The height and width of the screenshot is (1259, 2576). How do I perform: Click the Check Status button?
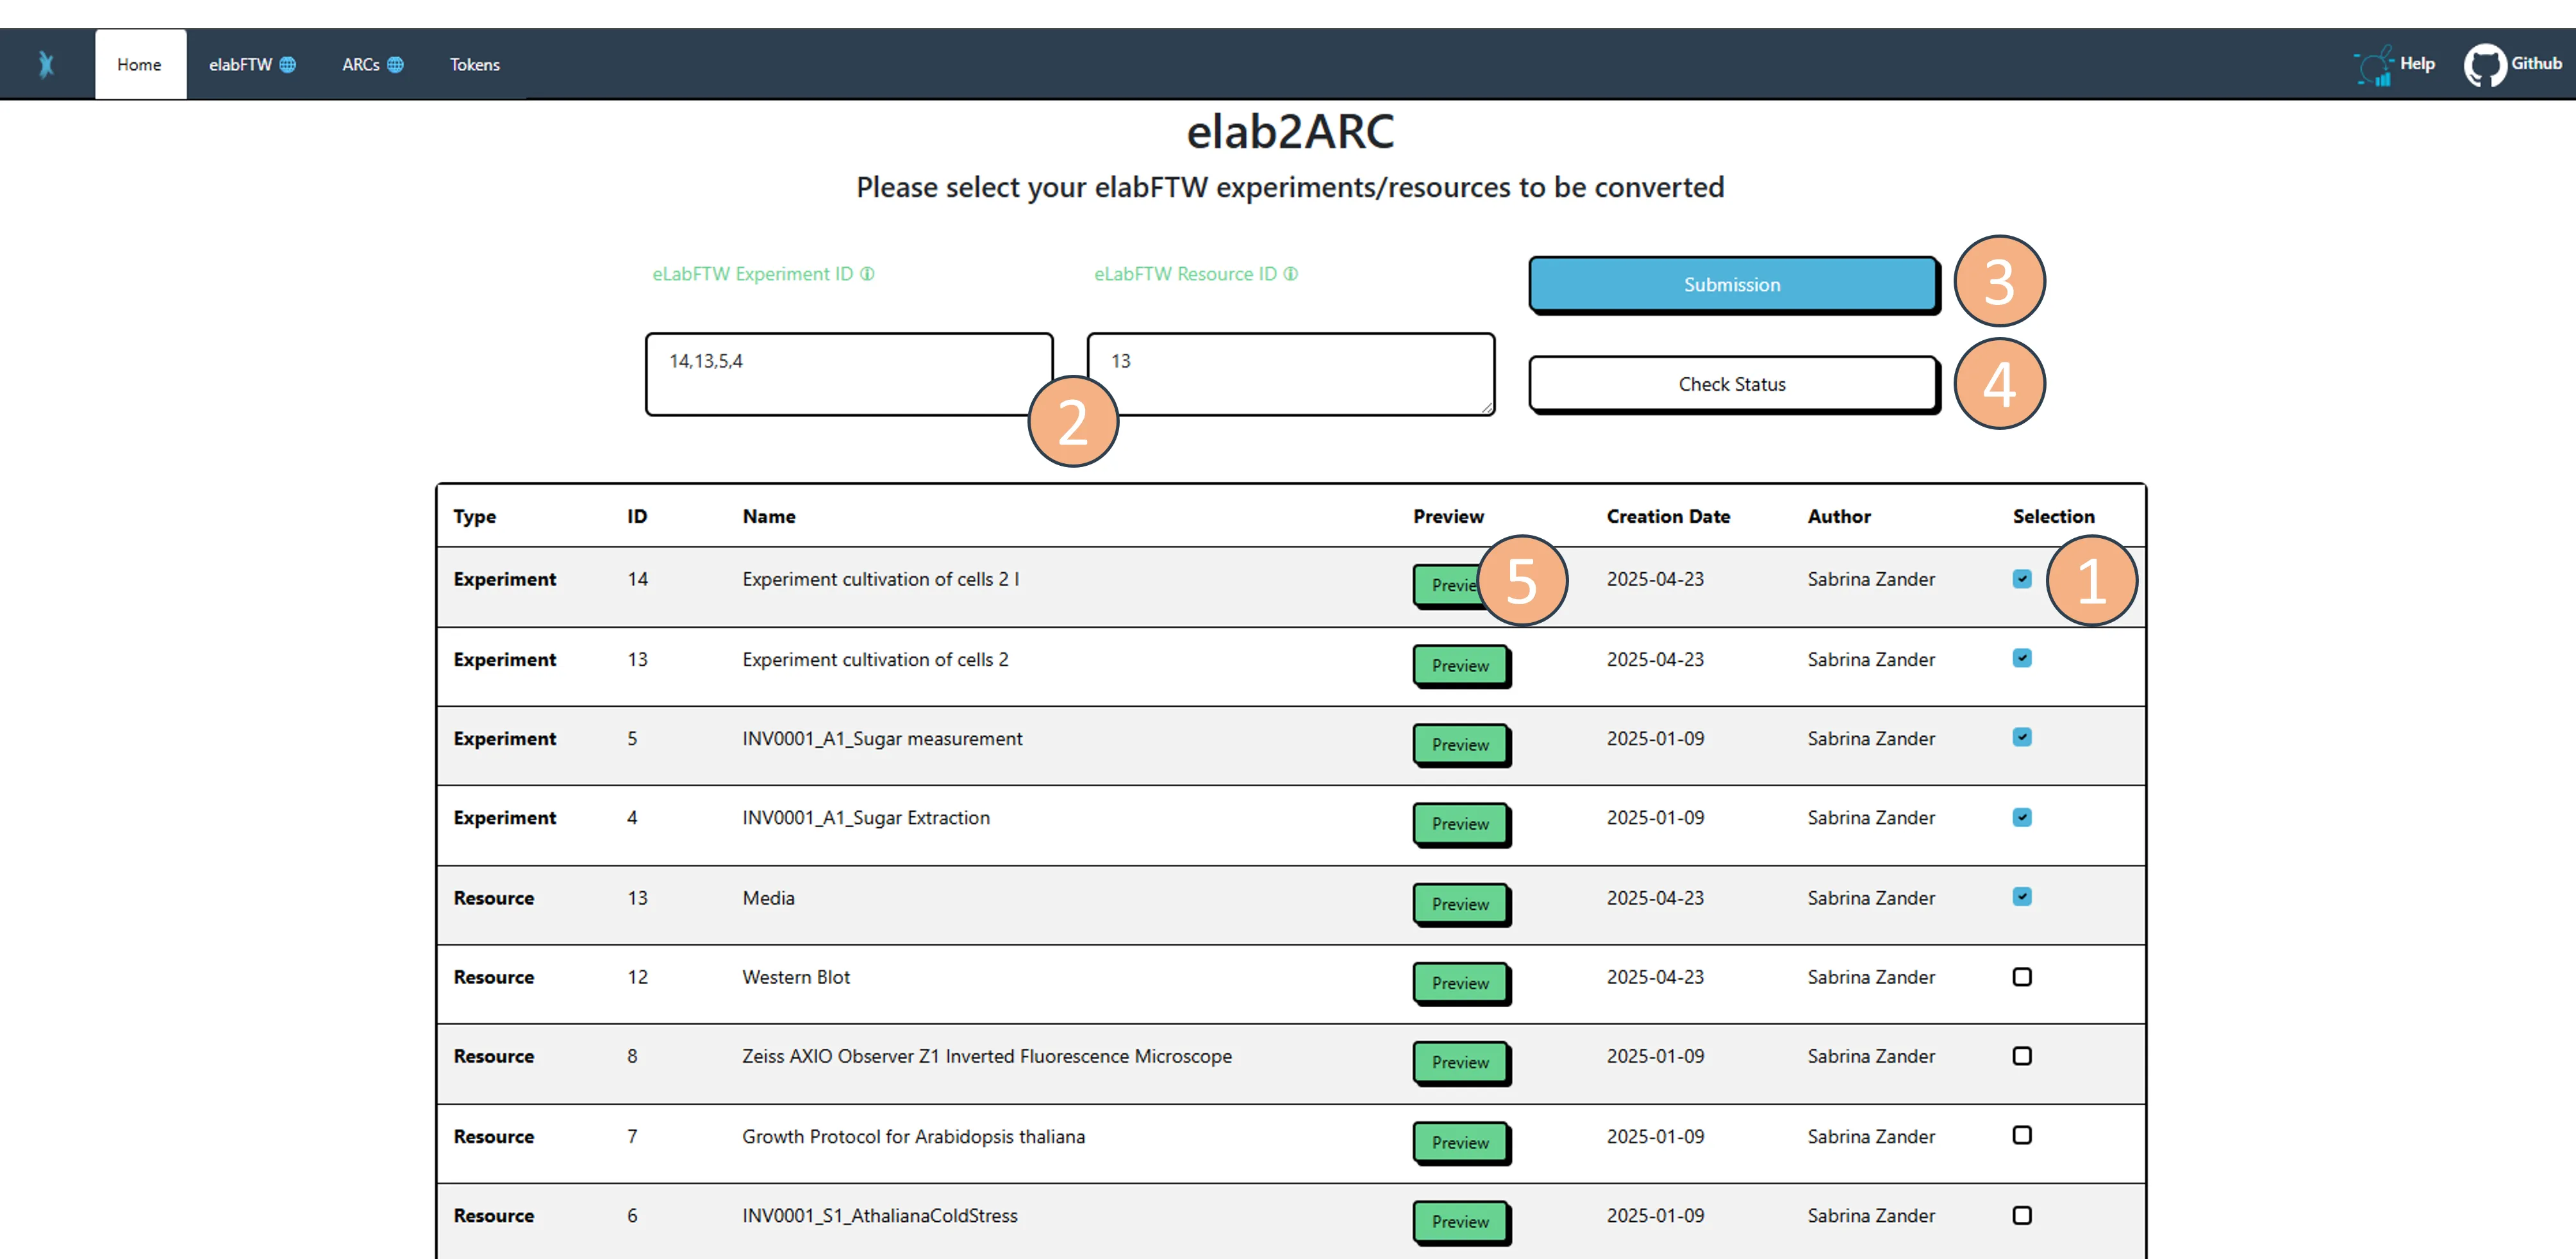1731,384
